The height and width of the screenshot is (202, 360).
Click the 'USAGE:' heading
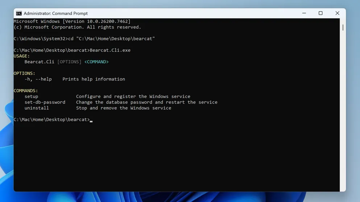pyautogui.click(x=22, y=56)
